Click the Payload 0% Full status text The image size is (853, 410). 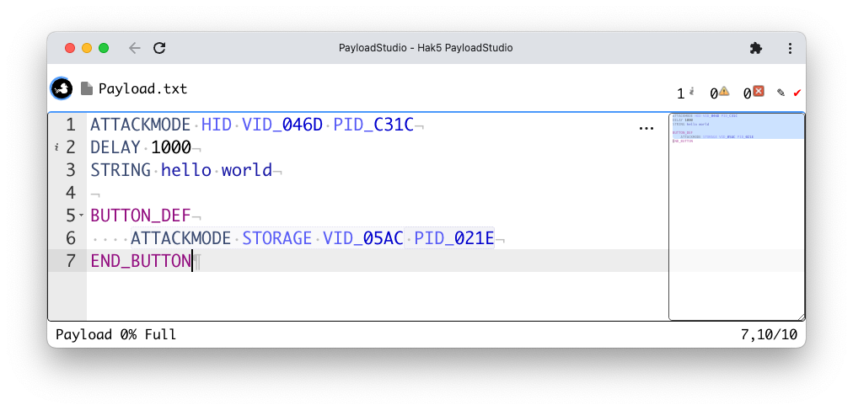(x=115, y=334)
